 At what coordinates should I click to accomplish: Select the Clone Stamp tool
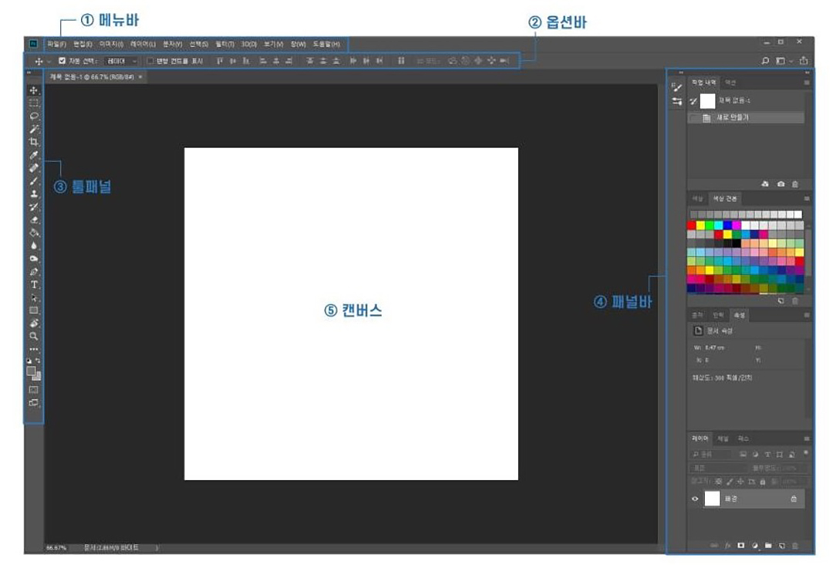pos(33,193)
